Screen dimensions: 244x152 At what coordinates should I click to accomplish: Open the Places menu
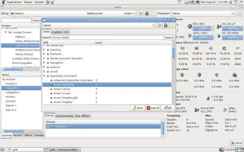pos(28,2)
